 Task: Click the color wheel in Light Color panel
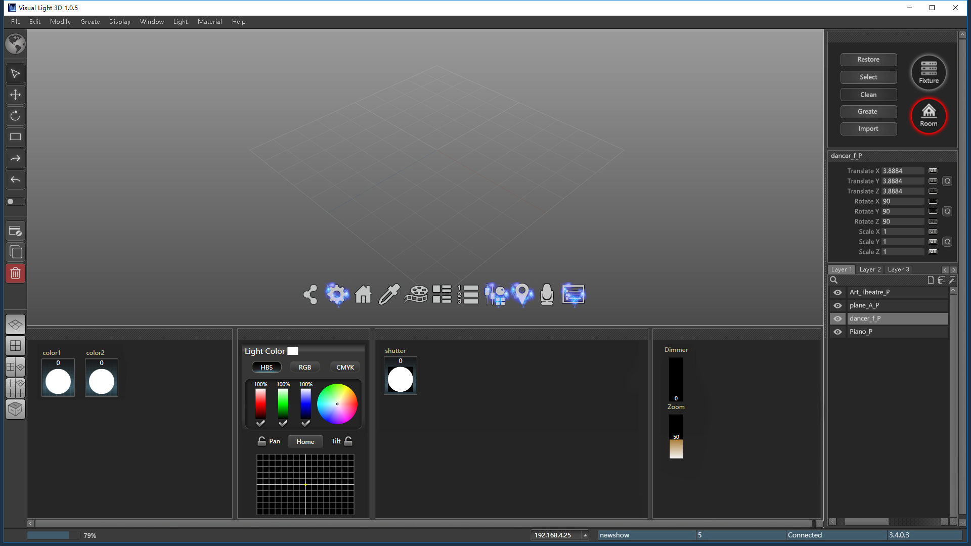coord(337,403)
